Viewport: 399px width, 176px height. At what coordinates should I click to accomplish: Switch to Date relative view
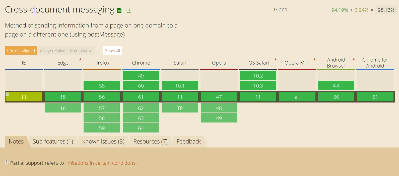81,50
